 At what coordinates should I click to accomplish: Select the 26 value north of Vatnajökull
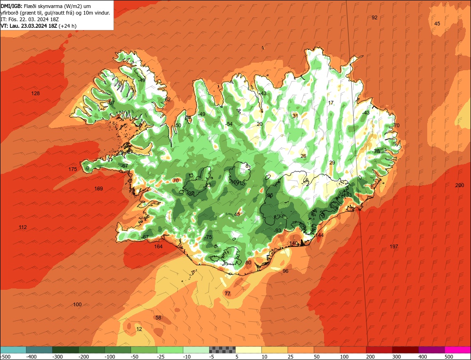(x=303, y=156)
